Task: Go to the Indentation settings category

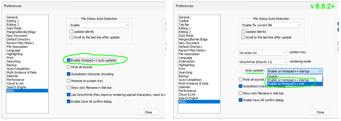Action: pos(187,61)
